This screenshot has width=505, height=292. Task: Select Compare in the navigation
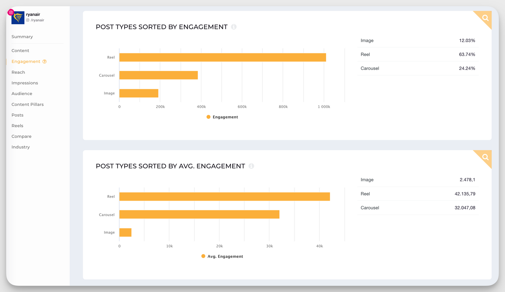(x=21, y=136)
